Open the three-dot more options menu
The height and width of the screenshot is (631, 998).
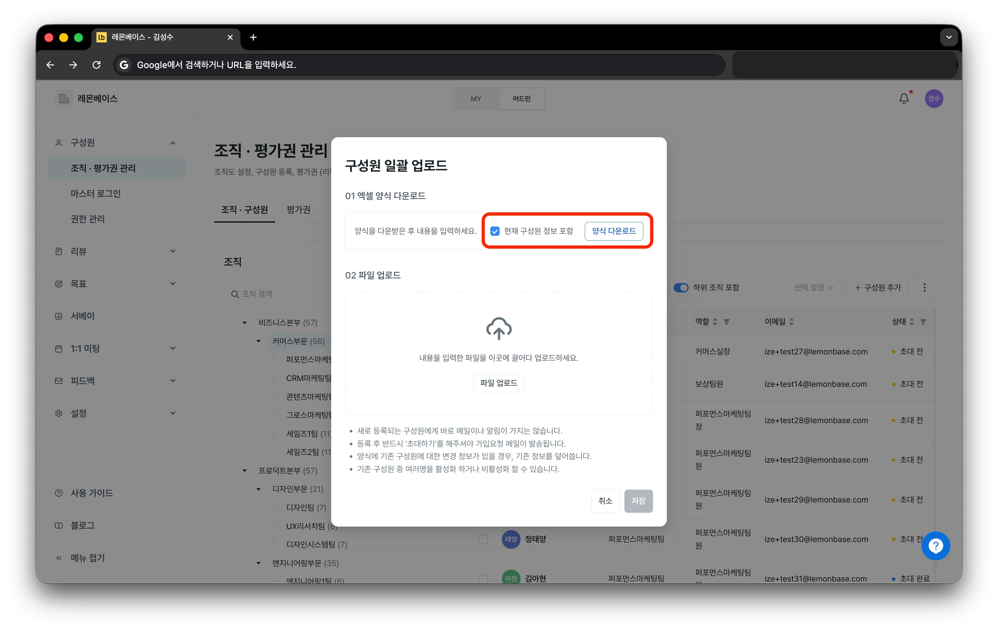click(924, 287)
